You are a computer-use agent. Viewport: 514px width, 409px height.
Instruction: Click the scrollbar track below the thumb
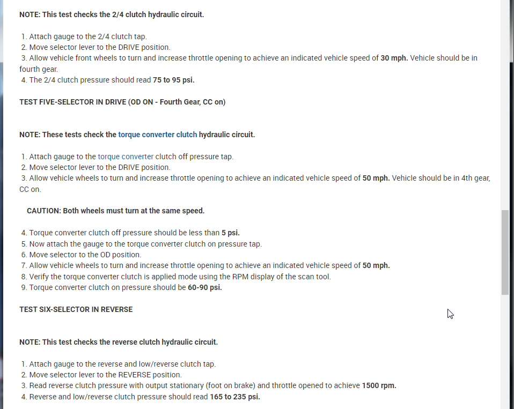pyautogui.click(x=505, y=348)
